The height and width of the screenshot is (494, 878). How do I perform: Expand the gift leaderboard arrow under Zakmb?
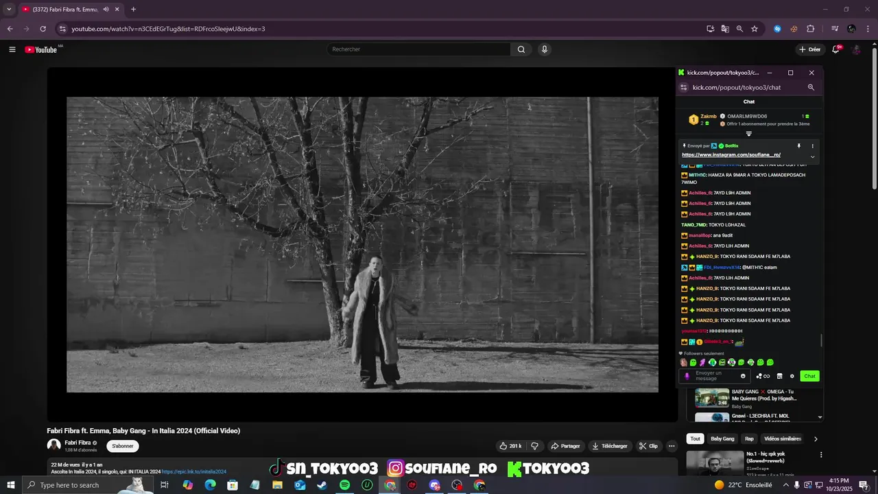(x=749, y=134)
